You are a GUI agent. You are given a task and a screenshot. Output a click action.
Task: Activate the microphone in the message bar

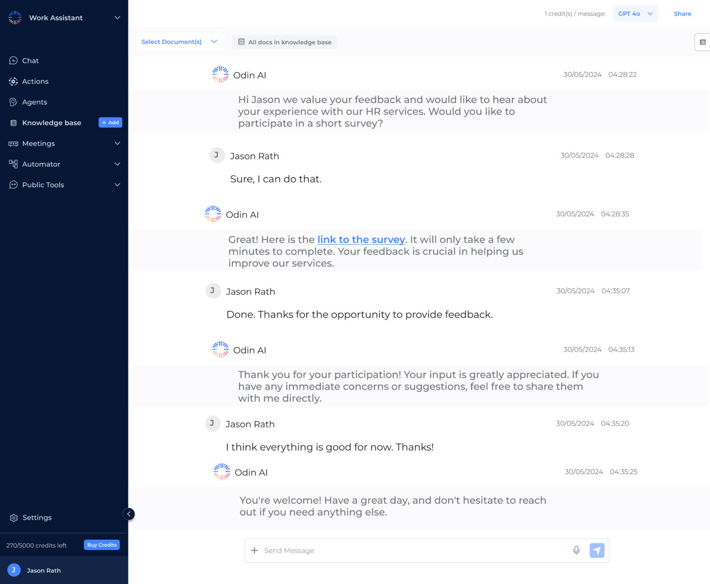tap(576, 550)
